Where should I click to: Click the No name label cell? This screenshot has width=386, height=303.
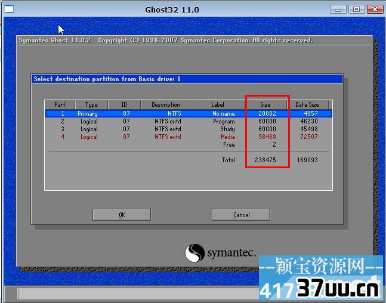(224, 113)
